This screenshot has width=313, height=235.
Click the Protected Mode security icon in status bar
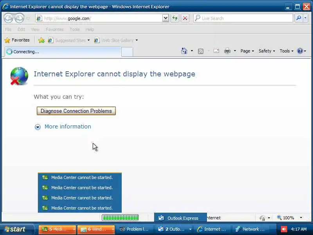(262, 218)
